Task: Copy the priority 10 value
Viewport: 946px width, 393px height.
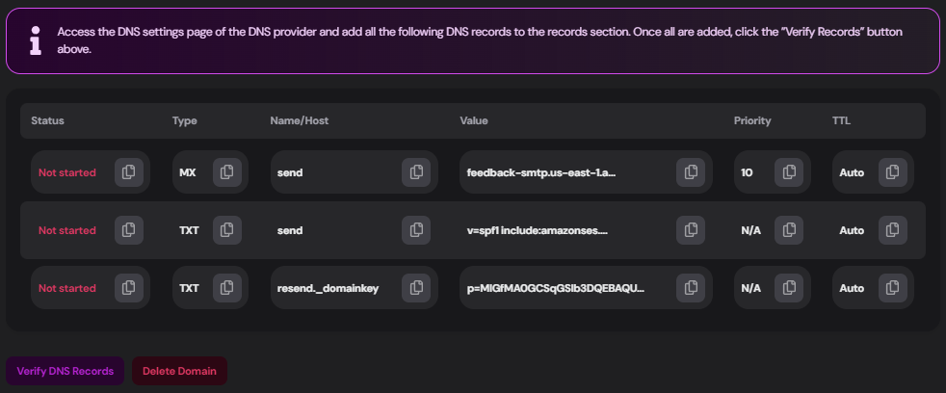Action: coord(789,172)
